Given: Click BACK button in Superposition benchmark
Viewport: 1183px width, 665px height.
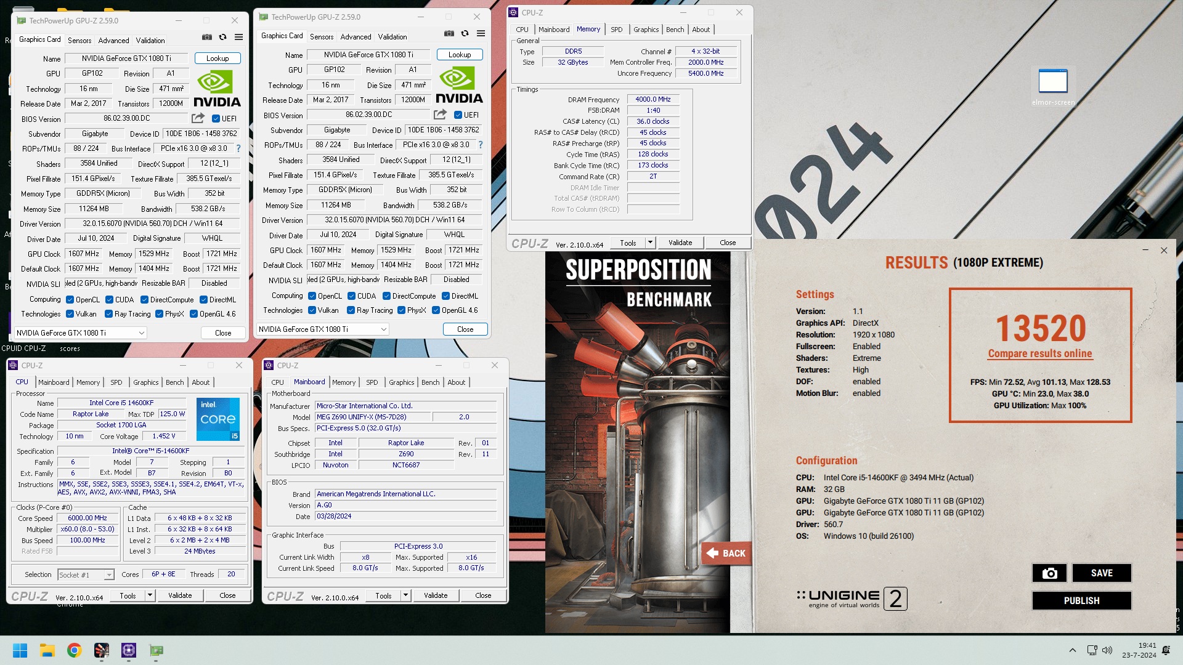Looking at the screenshot, I should click(x=725, y=553).
